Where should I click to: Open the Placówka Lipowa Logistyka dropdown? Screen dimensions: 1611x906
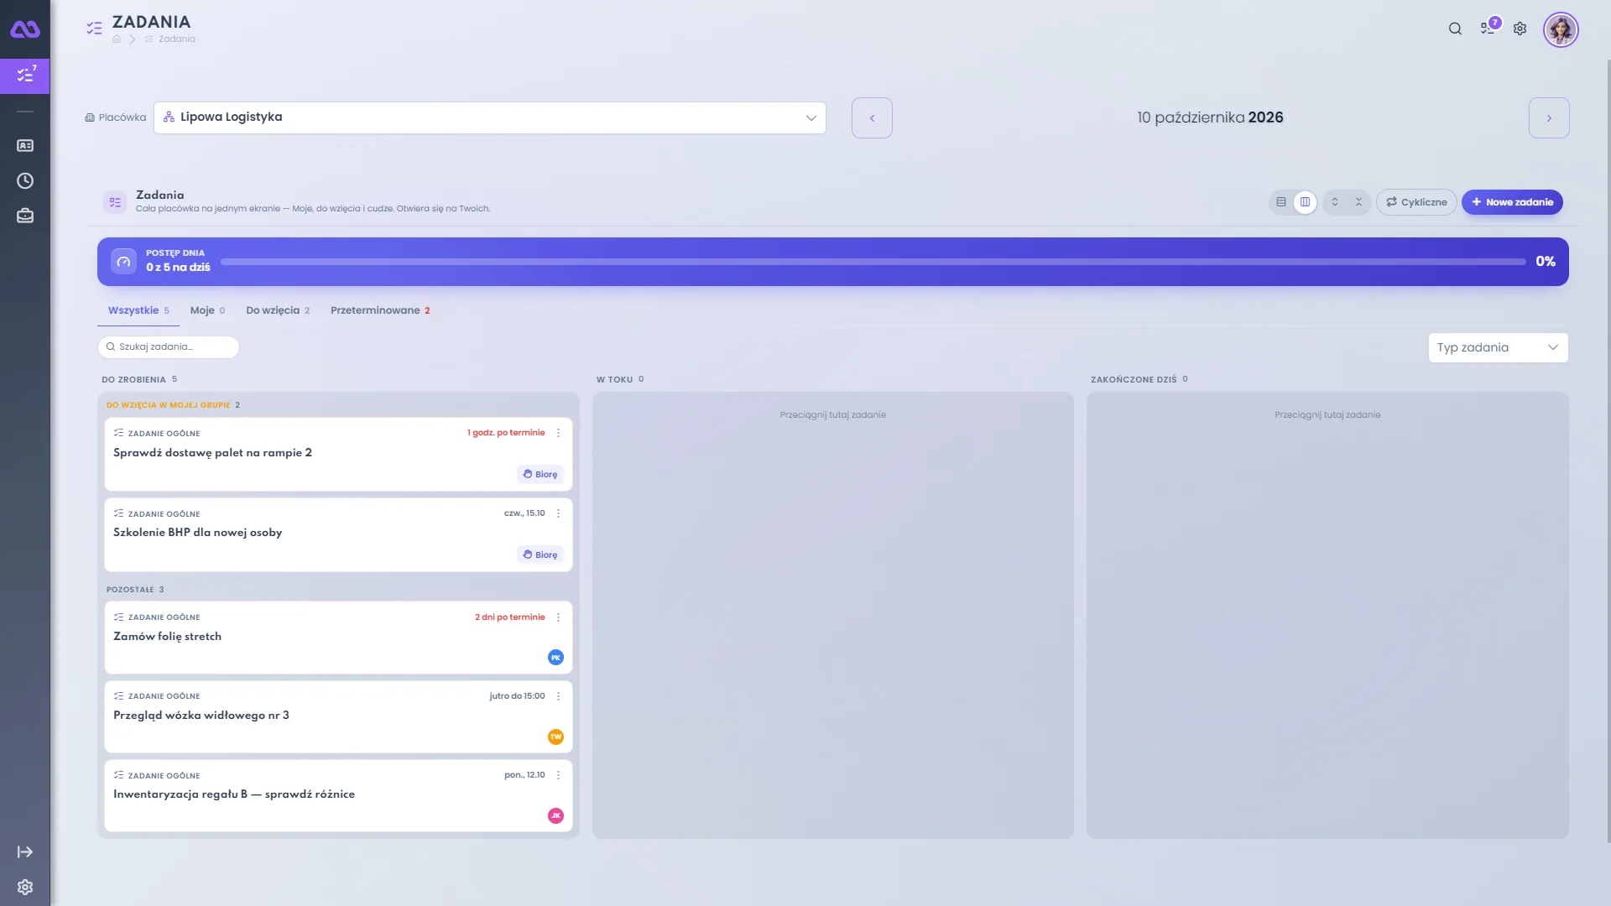click(490, 118)
